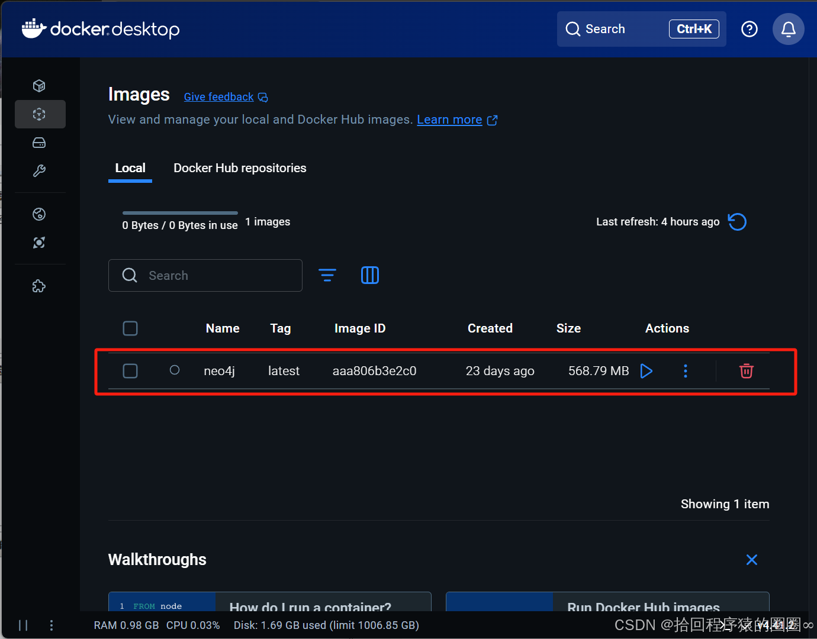Open the Containers view in sidebar

[39, 86]
